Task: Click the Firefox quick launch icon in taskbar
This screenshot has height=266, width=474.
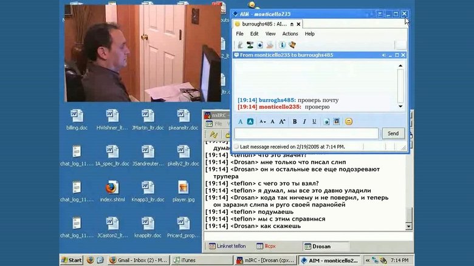Action: (91, 260)
